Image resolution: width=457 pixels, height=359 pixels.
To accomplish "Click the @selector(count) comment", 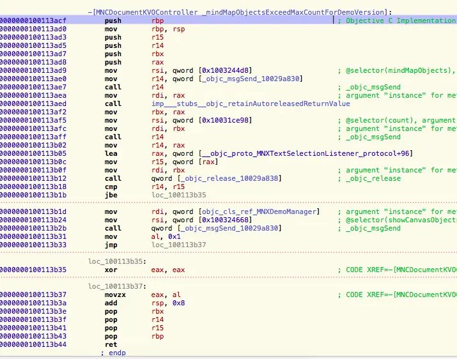I will (x=398, y=120).
